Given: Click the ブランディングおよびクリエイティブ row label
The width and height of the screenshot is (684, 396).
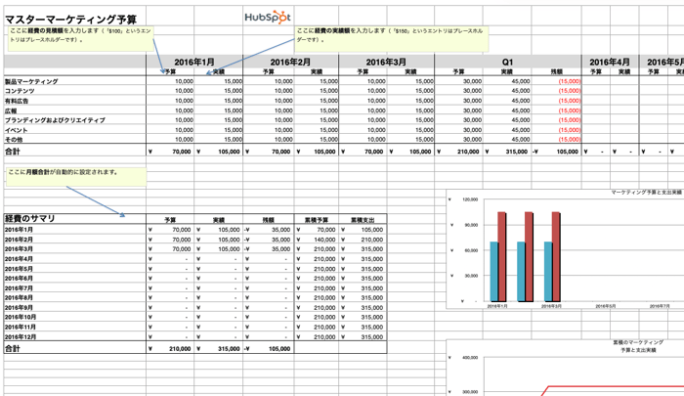Looking at the screenshot, I should point(55,120).
